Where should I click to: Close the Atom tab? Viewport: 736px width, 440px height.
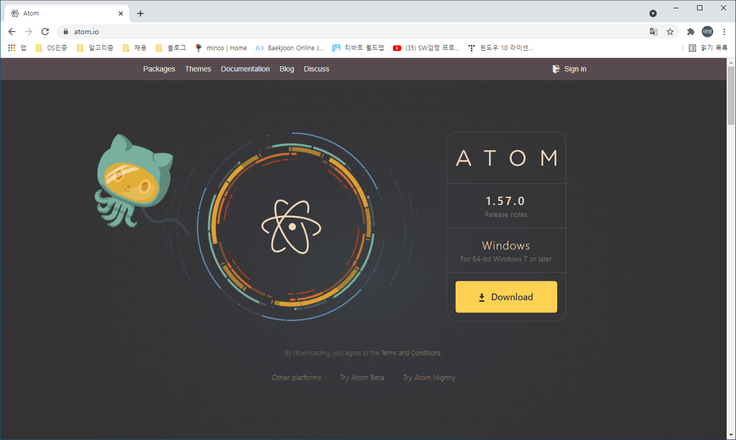click(121, 13)
